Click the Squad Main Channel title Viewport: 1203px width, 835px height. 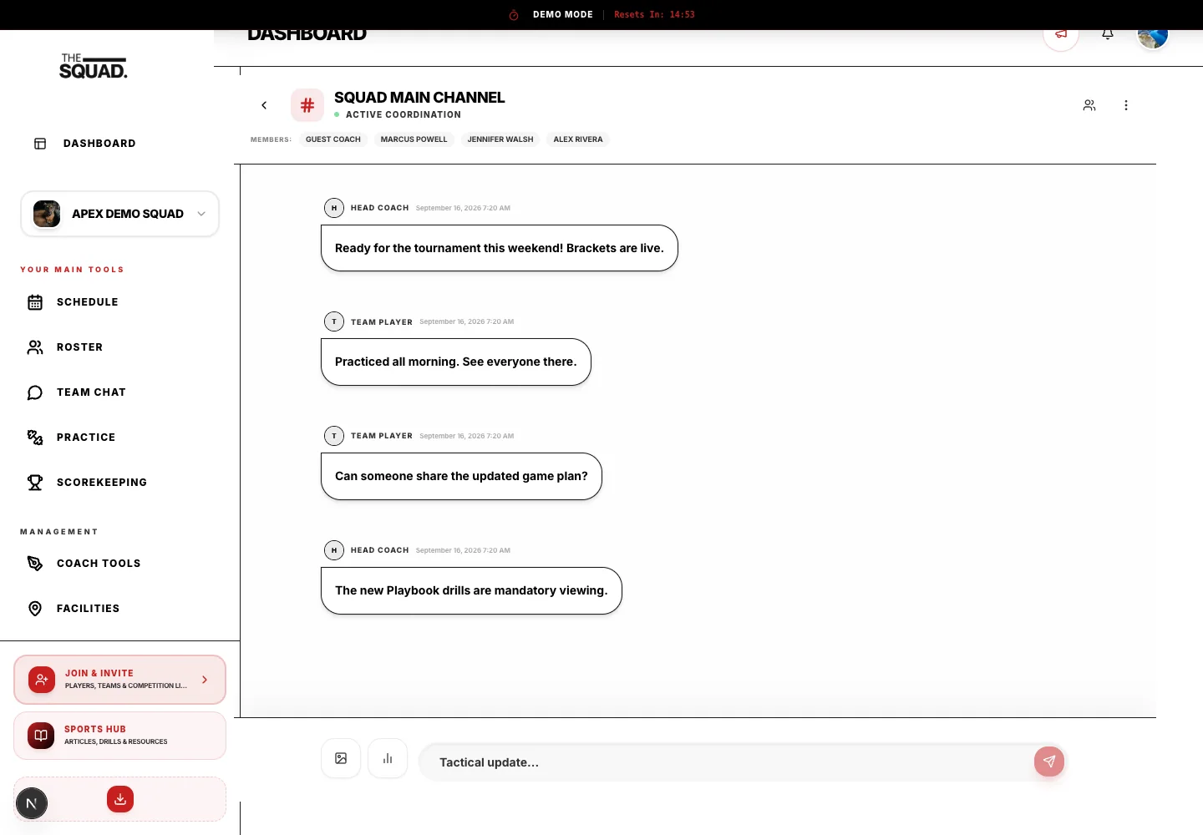[x=419, y=98]
